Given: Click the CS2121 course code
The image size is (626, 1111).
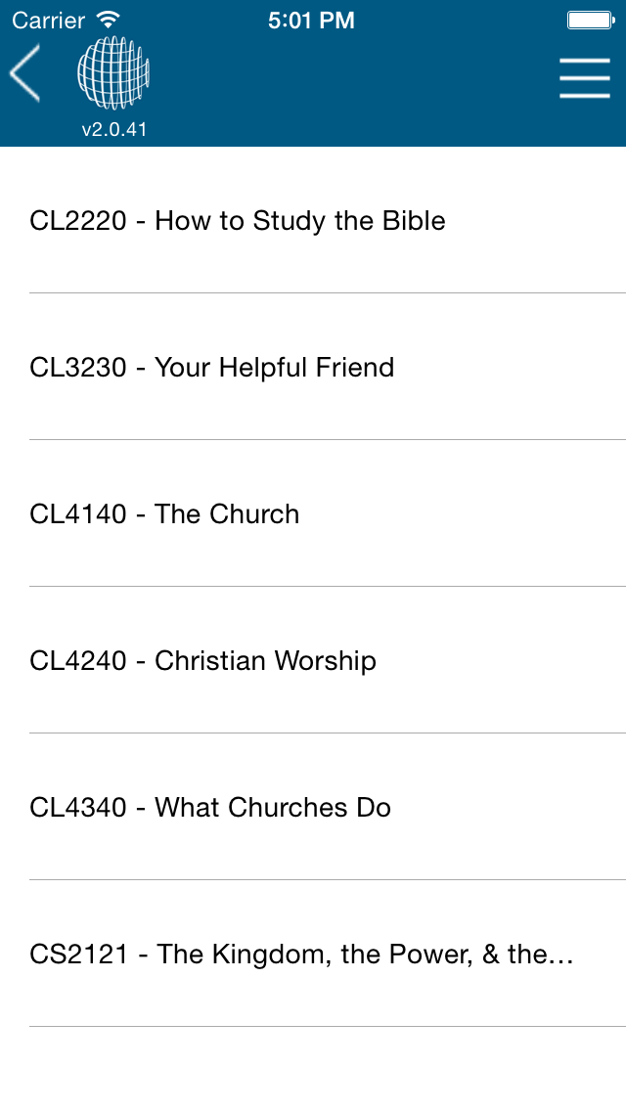Looking at the screenshot, I should 79,955.
